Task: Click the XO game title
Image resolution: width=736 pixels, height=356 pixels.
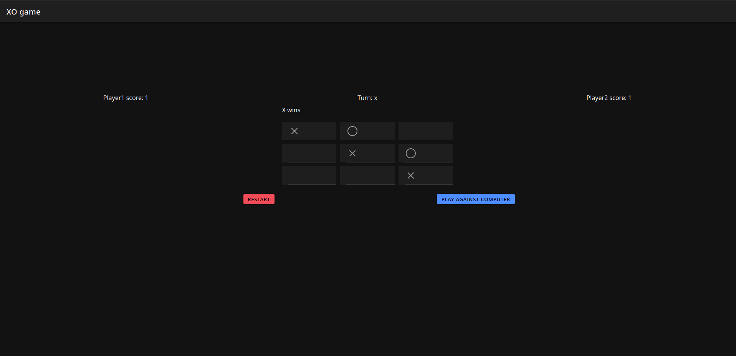Action: click(x=23, y=11)
